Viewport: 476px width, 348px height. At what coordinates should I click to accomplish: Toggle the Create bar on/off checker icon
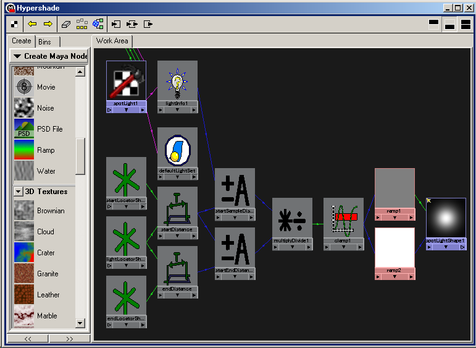tap(14, 24)
